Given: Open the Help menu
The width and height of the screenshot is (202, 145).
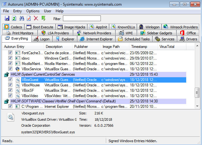Looking at the screenshot, I should 59,11.
